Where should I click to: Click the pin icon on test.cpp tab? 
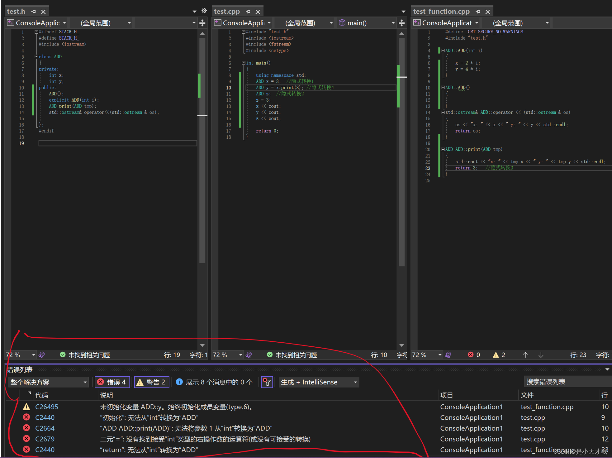pyautogui.click(x=248, y=12)
